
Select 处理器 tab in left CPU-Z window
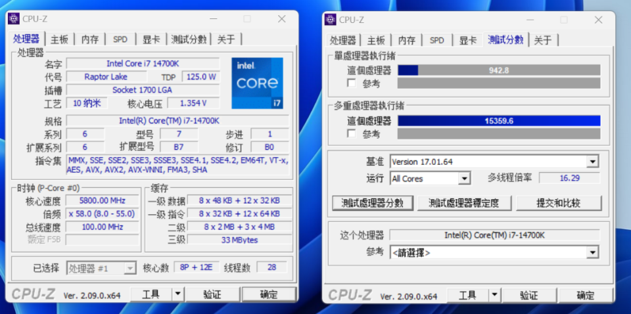click(26, 39)
